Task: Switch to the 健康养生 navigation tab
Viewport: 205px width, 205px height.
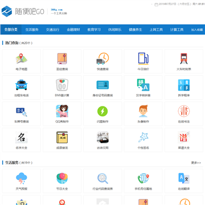Action: click(x=136, y=30)
